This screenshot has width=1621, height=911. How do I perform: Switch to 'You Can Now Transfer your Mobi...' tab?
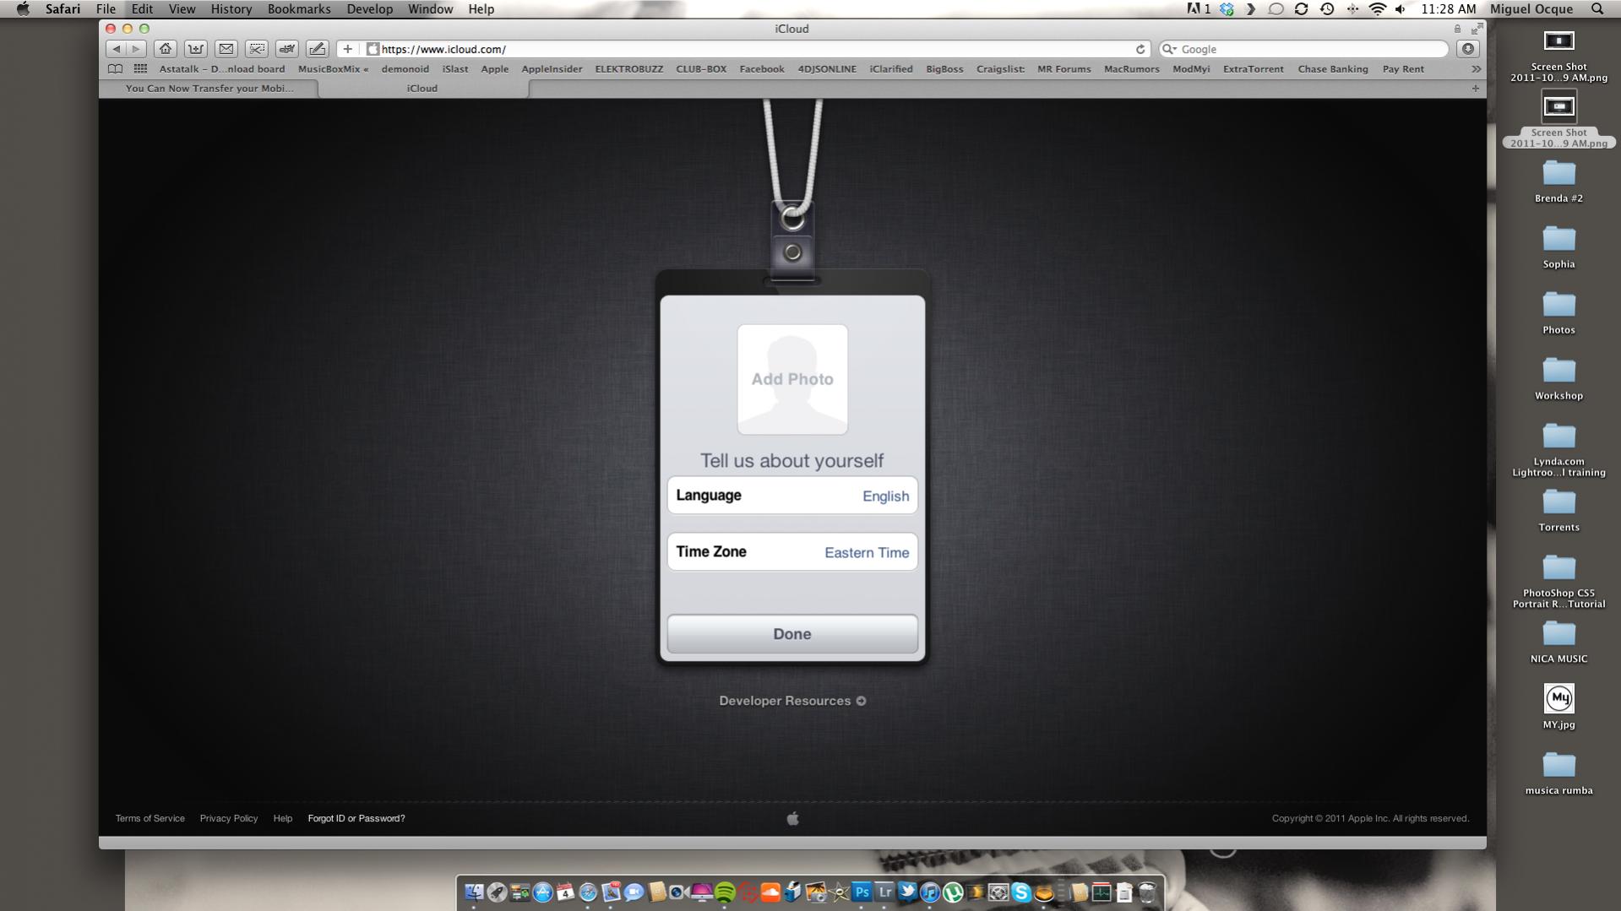(209, 88)
